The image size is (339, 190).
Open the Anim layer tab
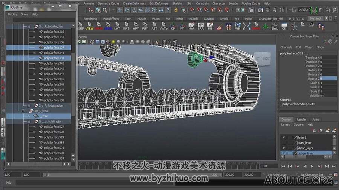click(x=316, y=119)
